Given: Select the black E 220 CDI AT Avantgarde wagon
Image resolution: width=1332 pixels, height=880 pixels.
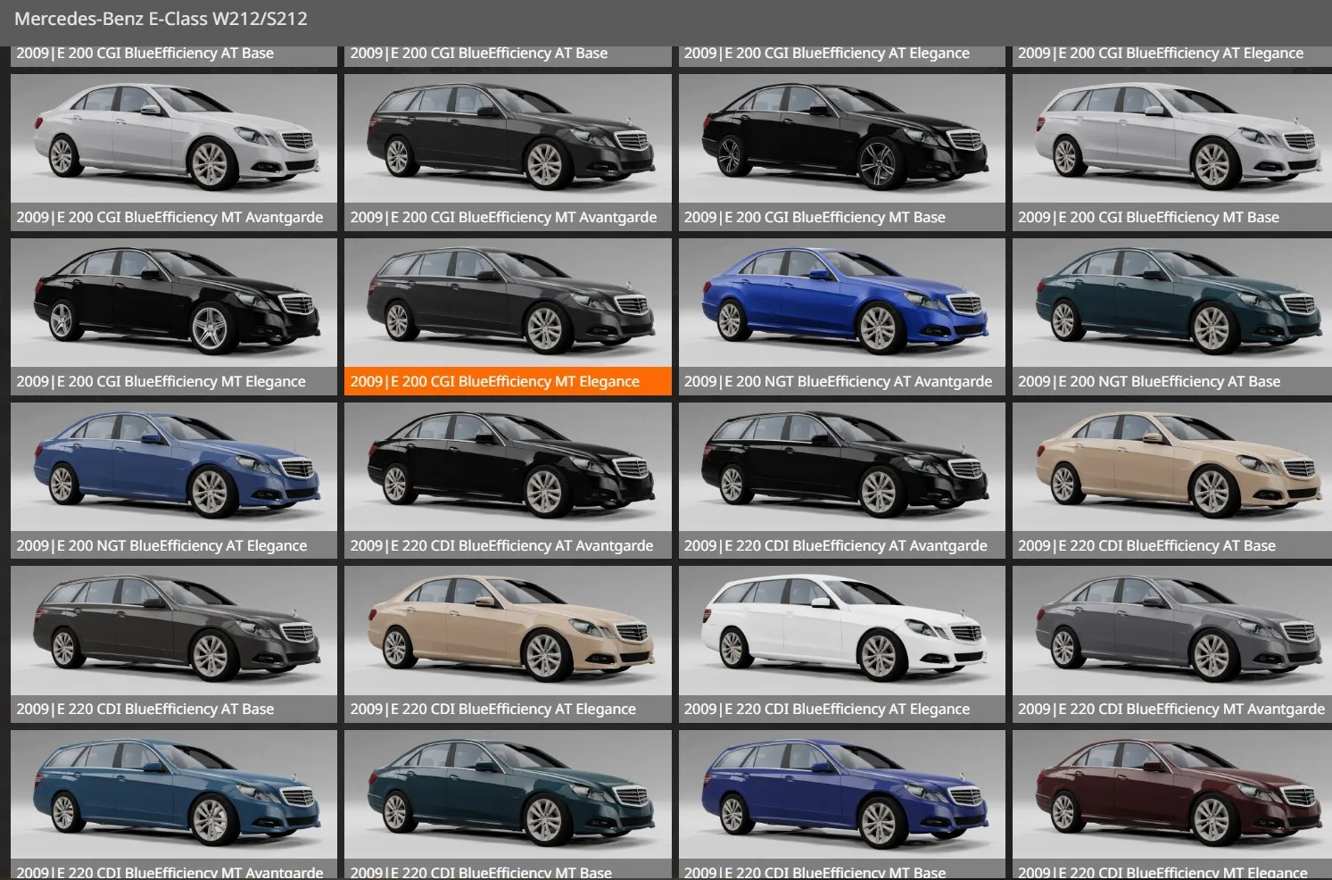Looking at the screenshot, I should coord(841,481).
